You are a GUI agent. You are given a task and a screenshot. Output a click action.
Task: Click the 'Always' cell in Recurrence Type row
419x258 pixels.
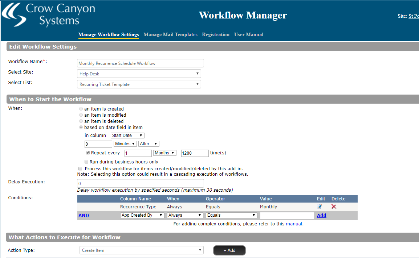175,207
